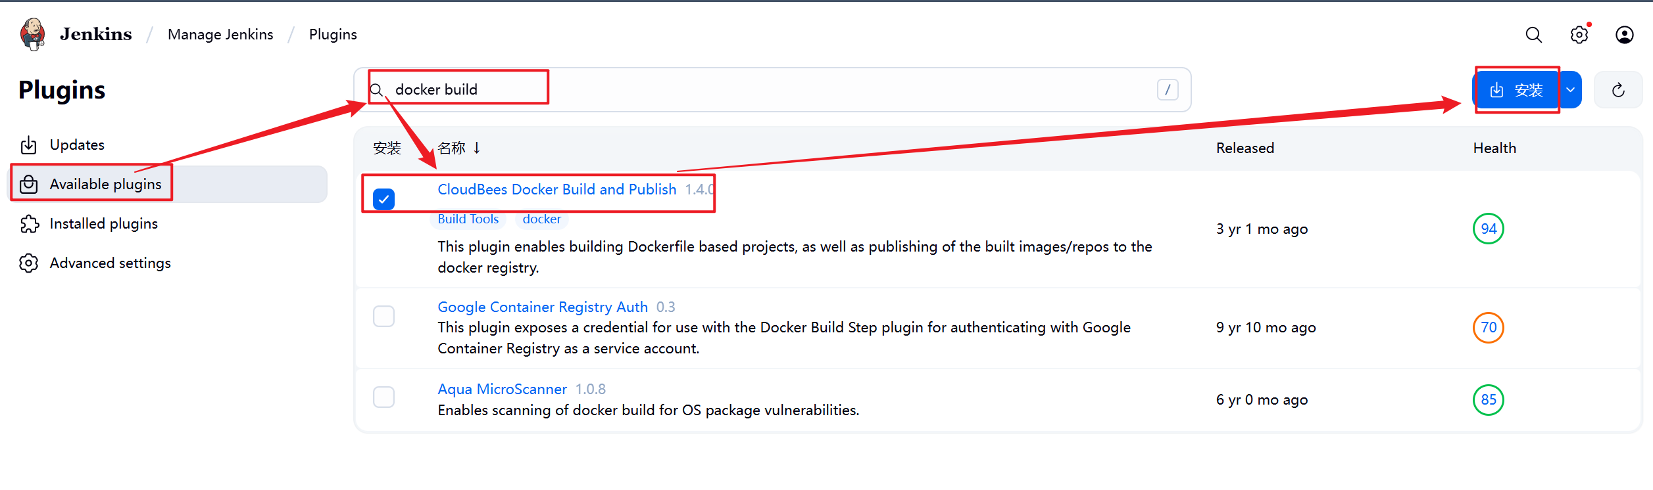
Task: Click the Jenkins butler logo
Action: pos(32,34)
